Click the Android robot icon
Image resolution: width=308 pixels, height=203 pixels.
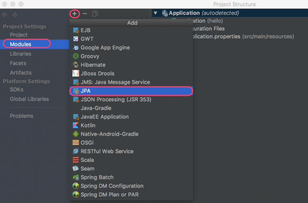76,134
